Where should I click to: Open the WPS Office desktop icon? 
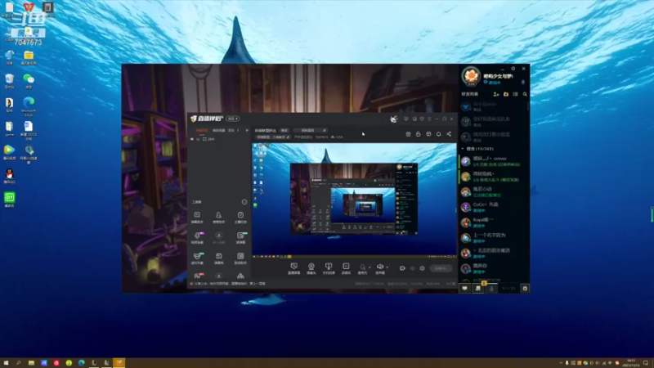(29, 8)
